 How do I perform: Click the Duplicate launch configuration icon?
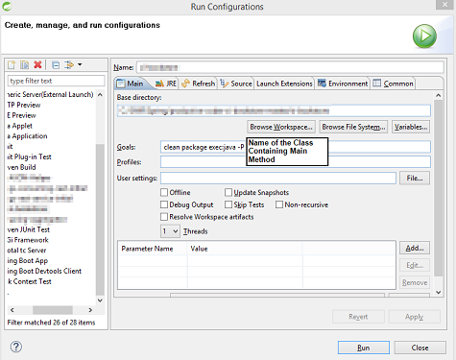click(24, 65)
